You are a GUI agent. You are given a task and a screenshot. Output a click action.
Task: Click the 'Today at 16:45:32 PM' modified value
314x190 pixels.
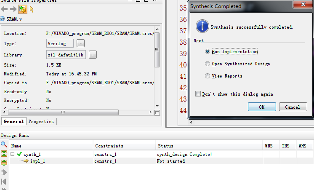71,74
